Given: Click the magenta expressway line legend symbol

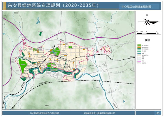Looking at the screenshot, I should tap(139, 61).
